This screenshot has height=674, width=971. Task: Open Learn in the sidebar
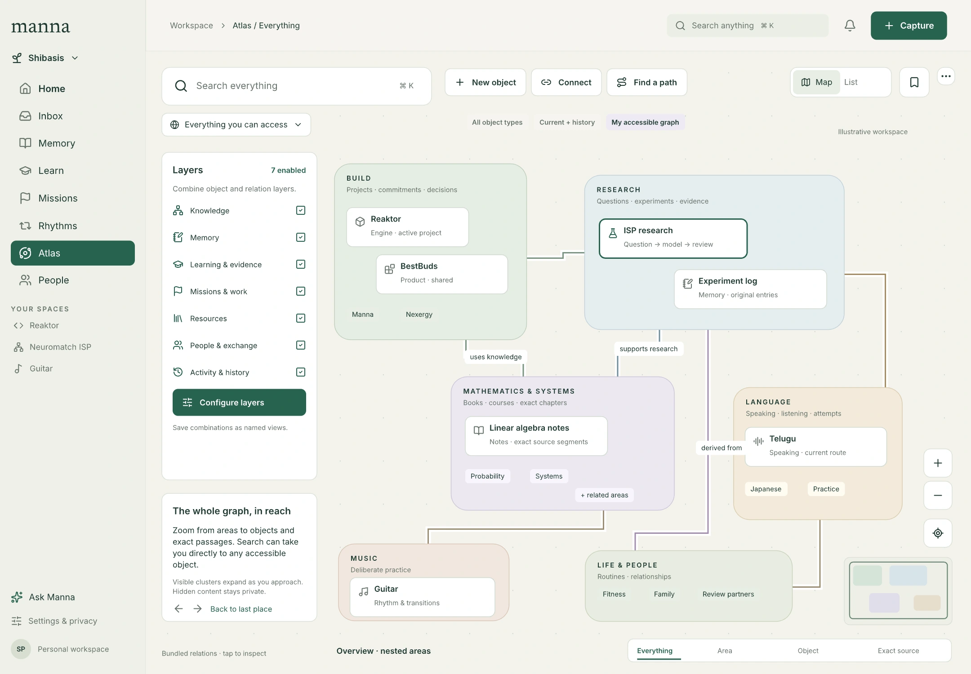point(73,171)
